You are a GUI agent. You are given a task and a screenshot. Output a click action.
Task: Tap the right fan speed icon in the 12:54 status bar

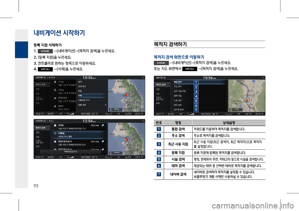click(x=108, y=157)
